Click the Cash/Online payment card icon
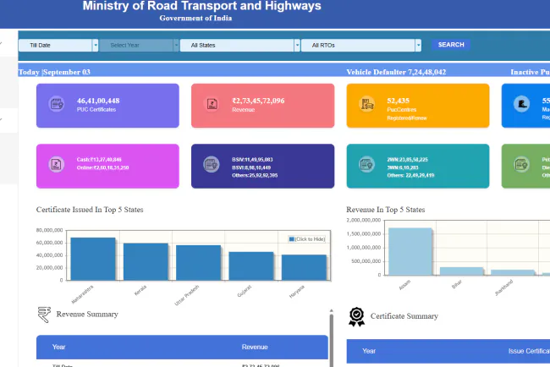The image size is (550, 367). [57, 164]
